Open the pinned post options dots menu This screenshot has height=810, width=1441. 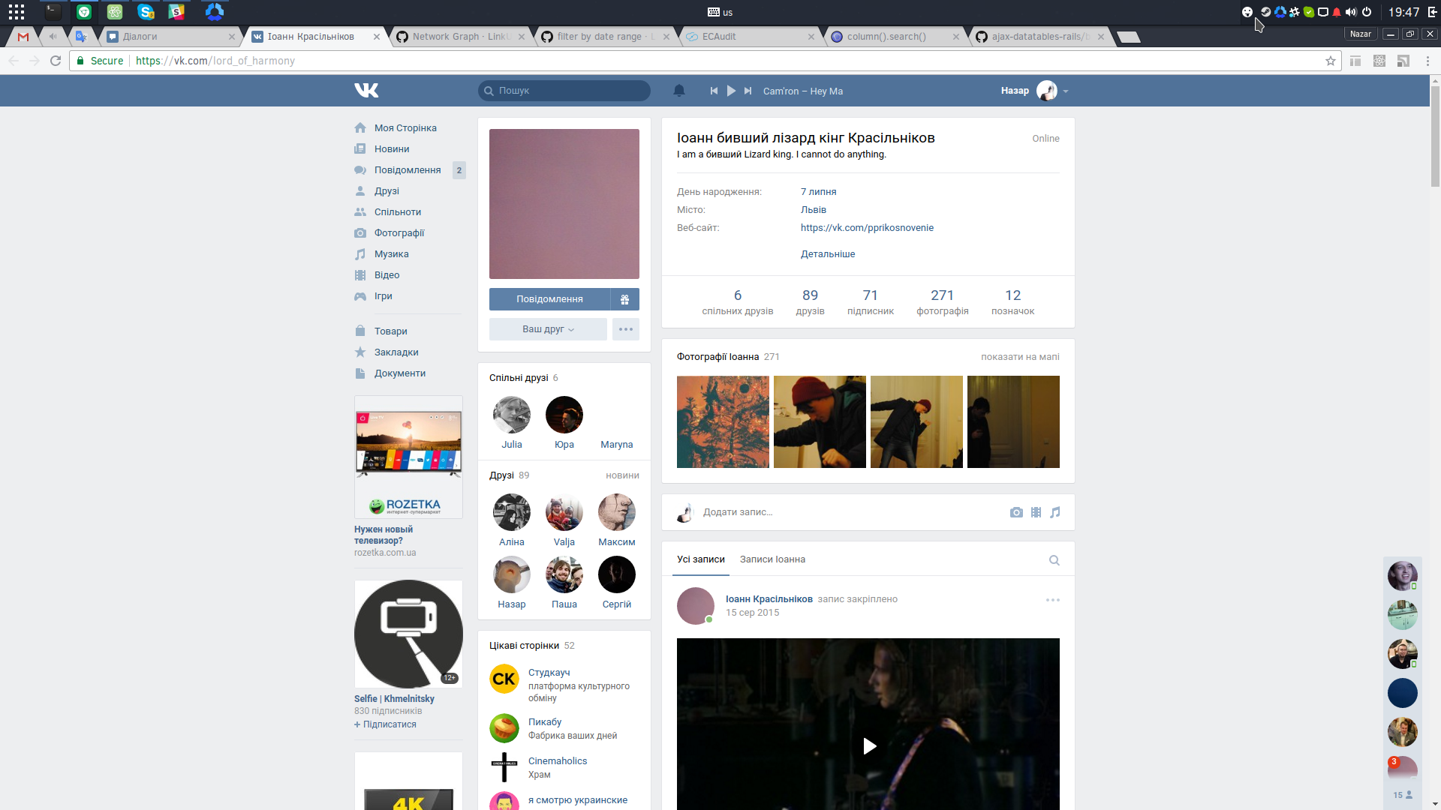[1053, 600]
